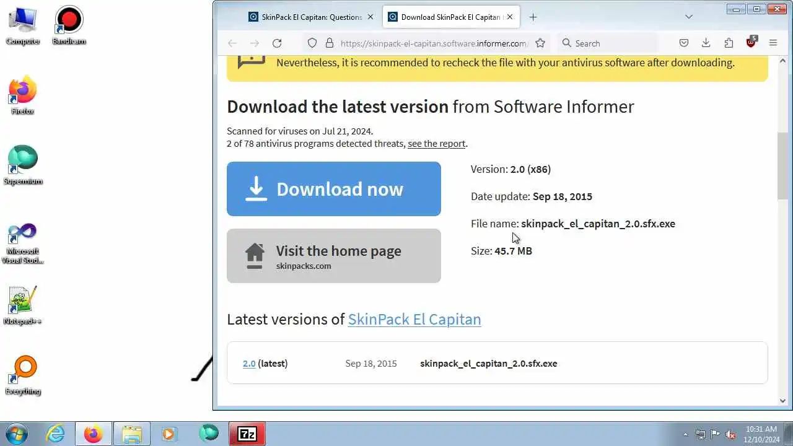Click the uBlock Origin extension icon
Screen dimensions: 793x446
coord(751,43)
